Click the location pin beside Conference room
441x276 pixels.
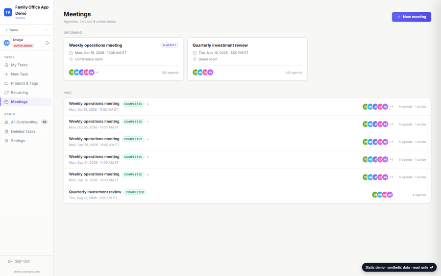(71, 59)
